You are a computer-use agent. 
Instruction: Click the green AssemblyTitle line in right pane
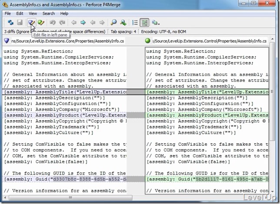(207, 92)
